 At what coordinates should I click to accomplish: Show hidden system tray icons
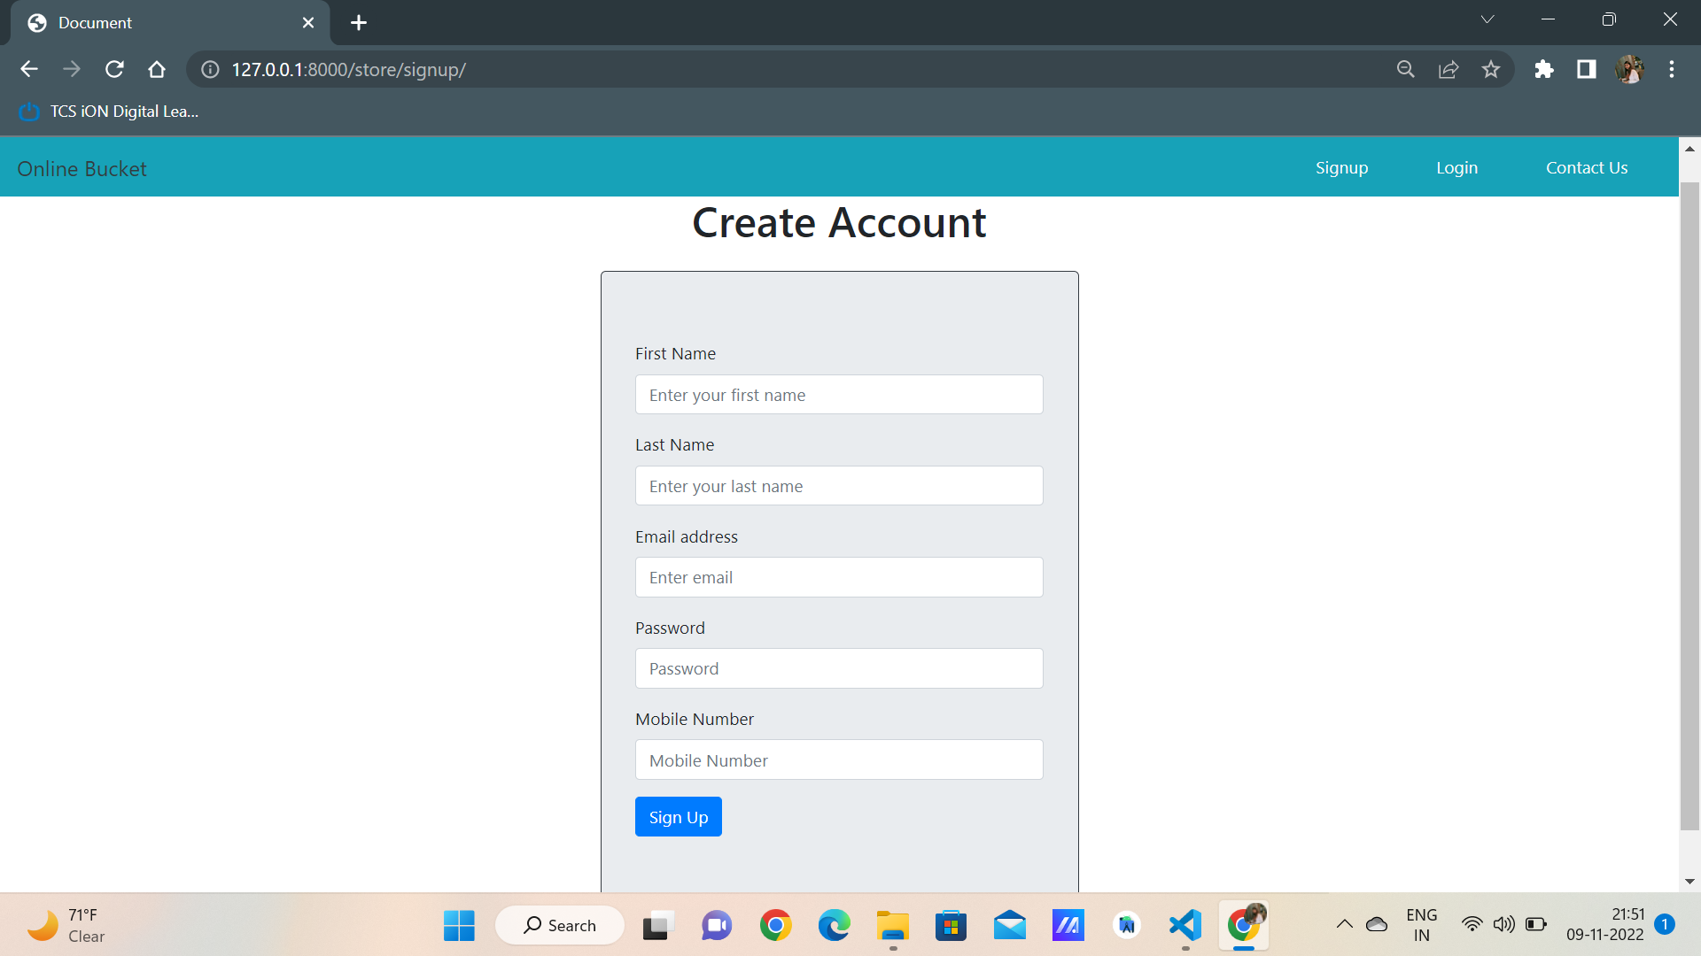pyautogui.click(x=1344, y=924)
